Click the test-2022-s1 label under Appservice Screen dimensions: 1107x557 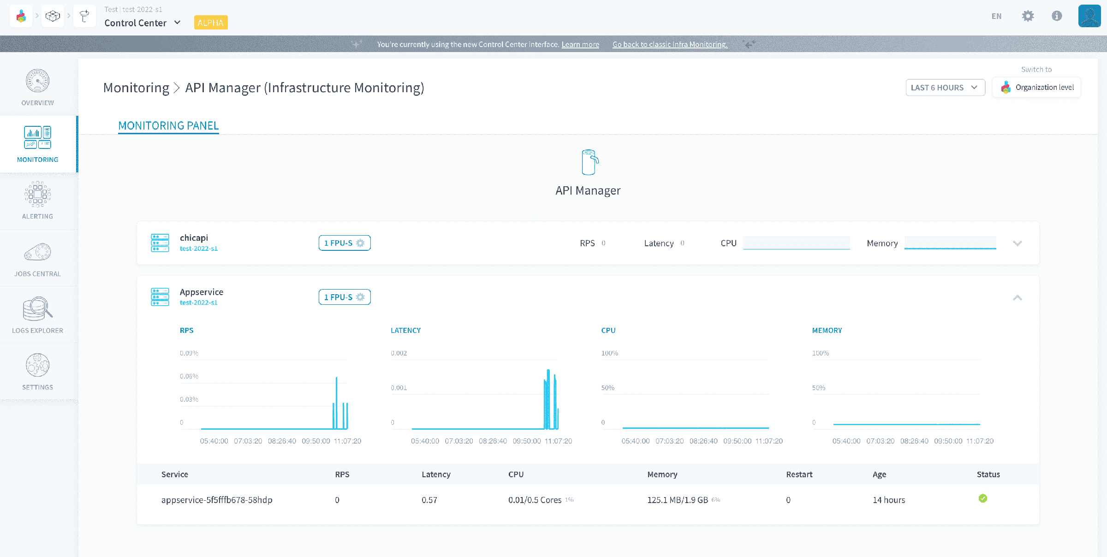pyautogui.click(x=199, y=302)
